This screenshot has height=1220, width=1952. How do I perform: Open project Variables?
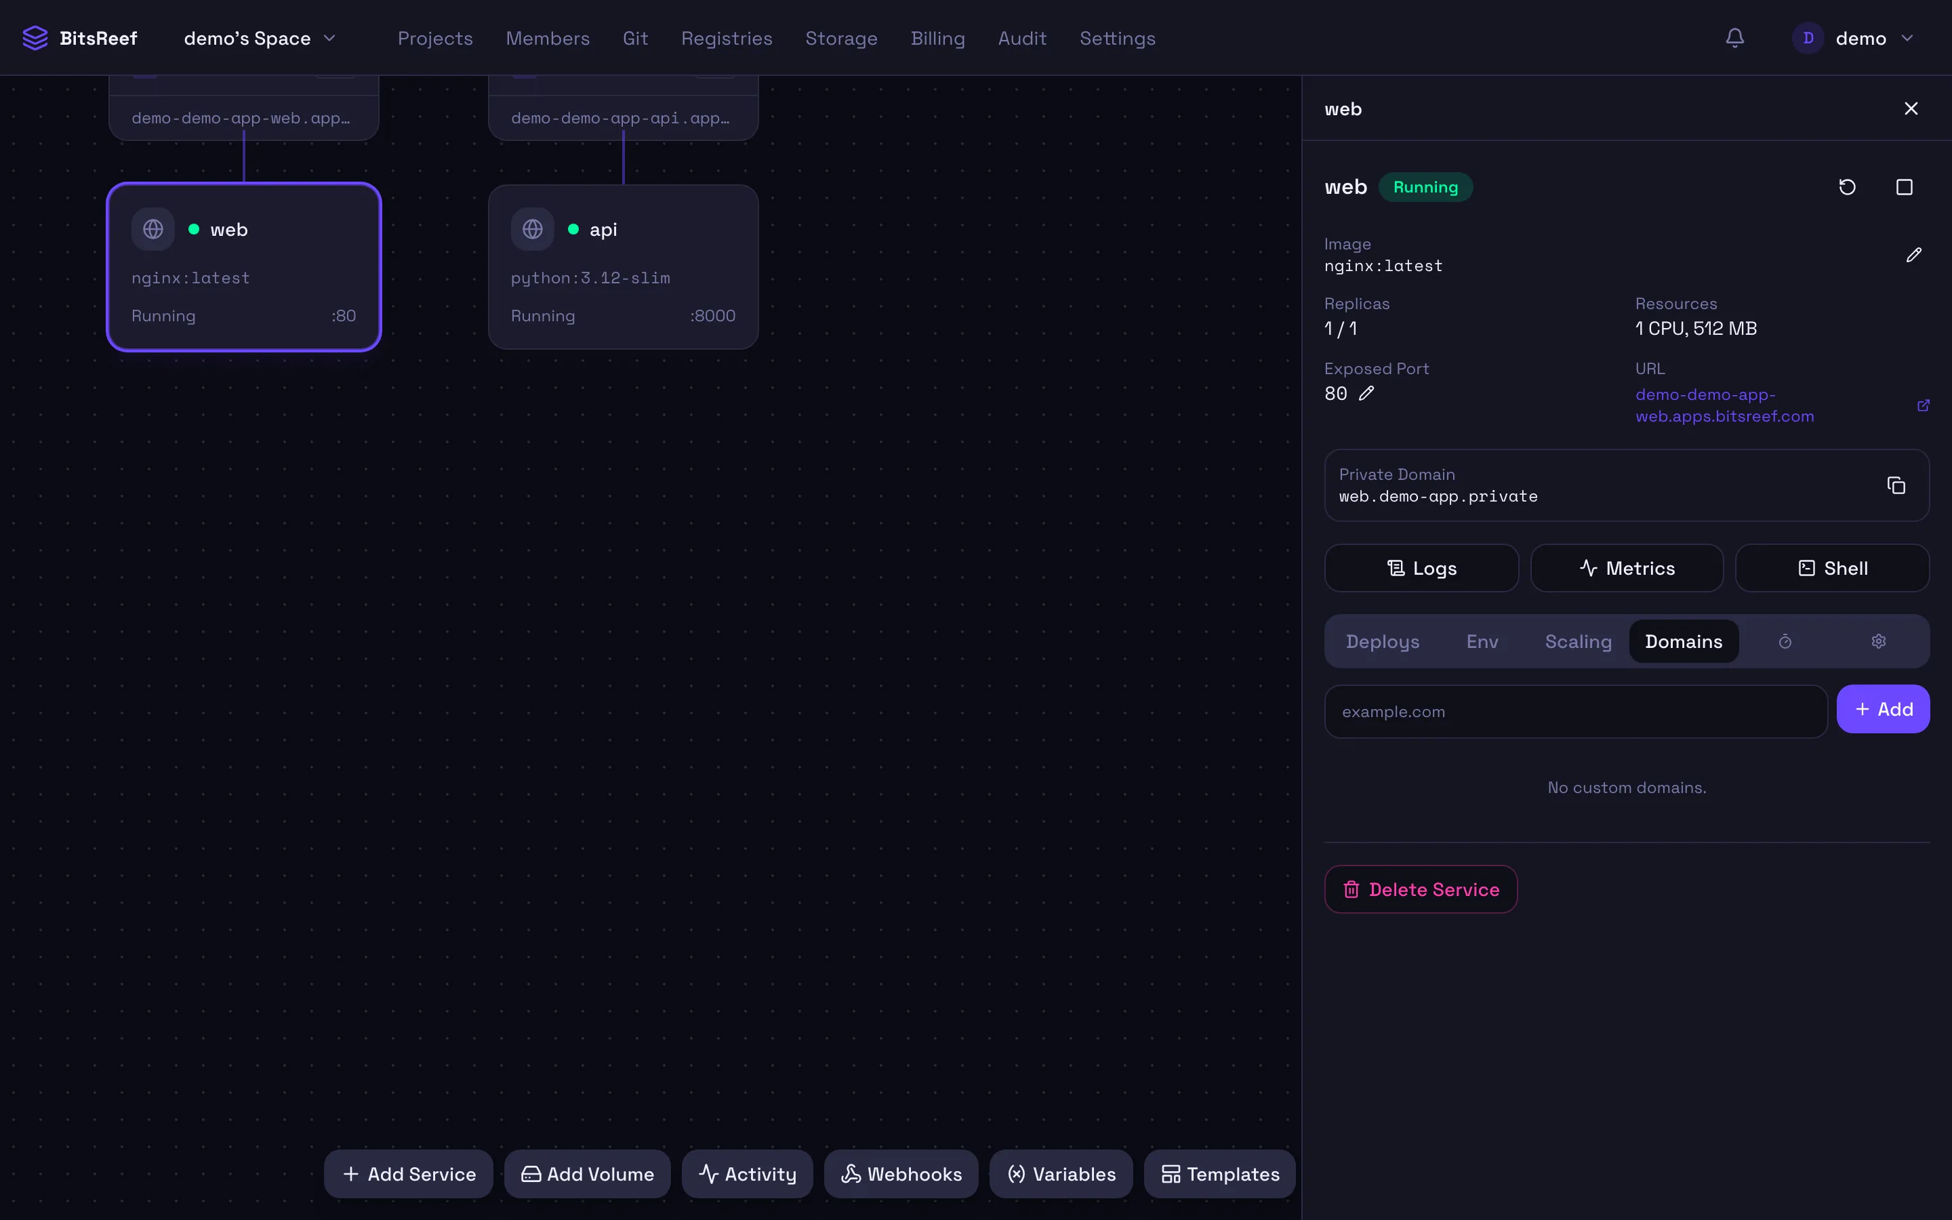pyautogui.click(x=1061, y=1174)
